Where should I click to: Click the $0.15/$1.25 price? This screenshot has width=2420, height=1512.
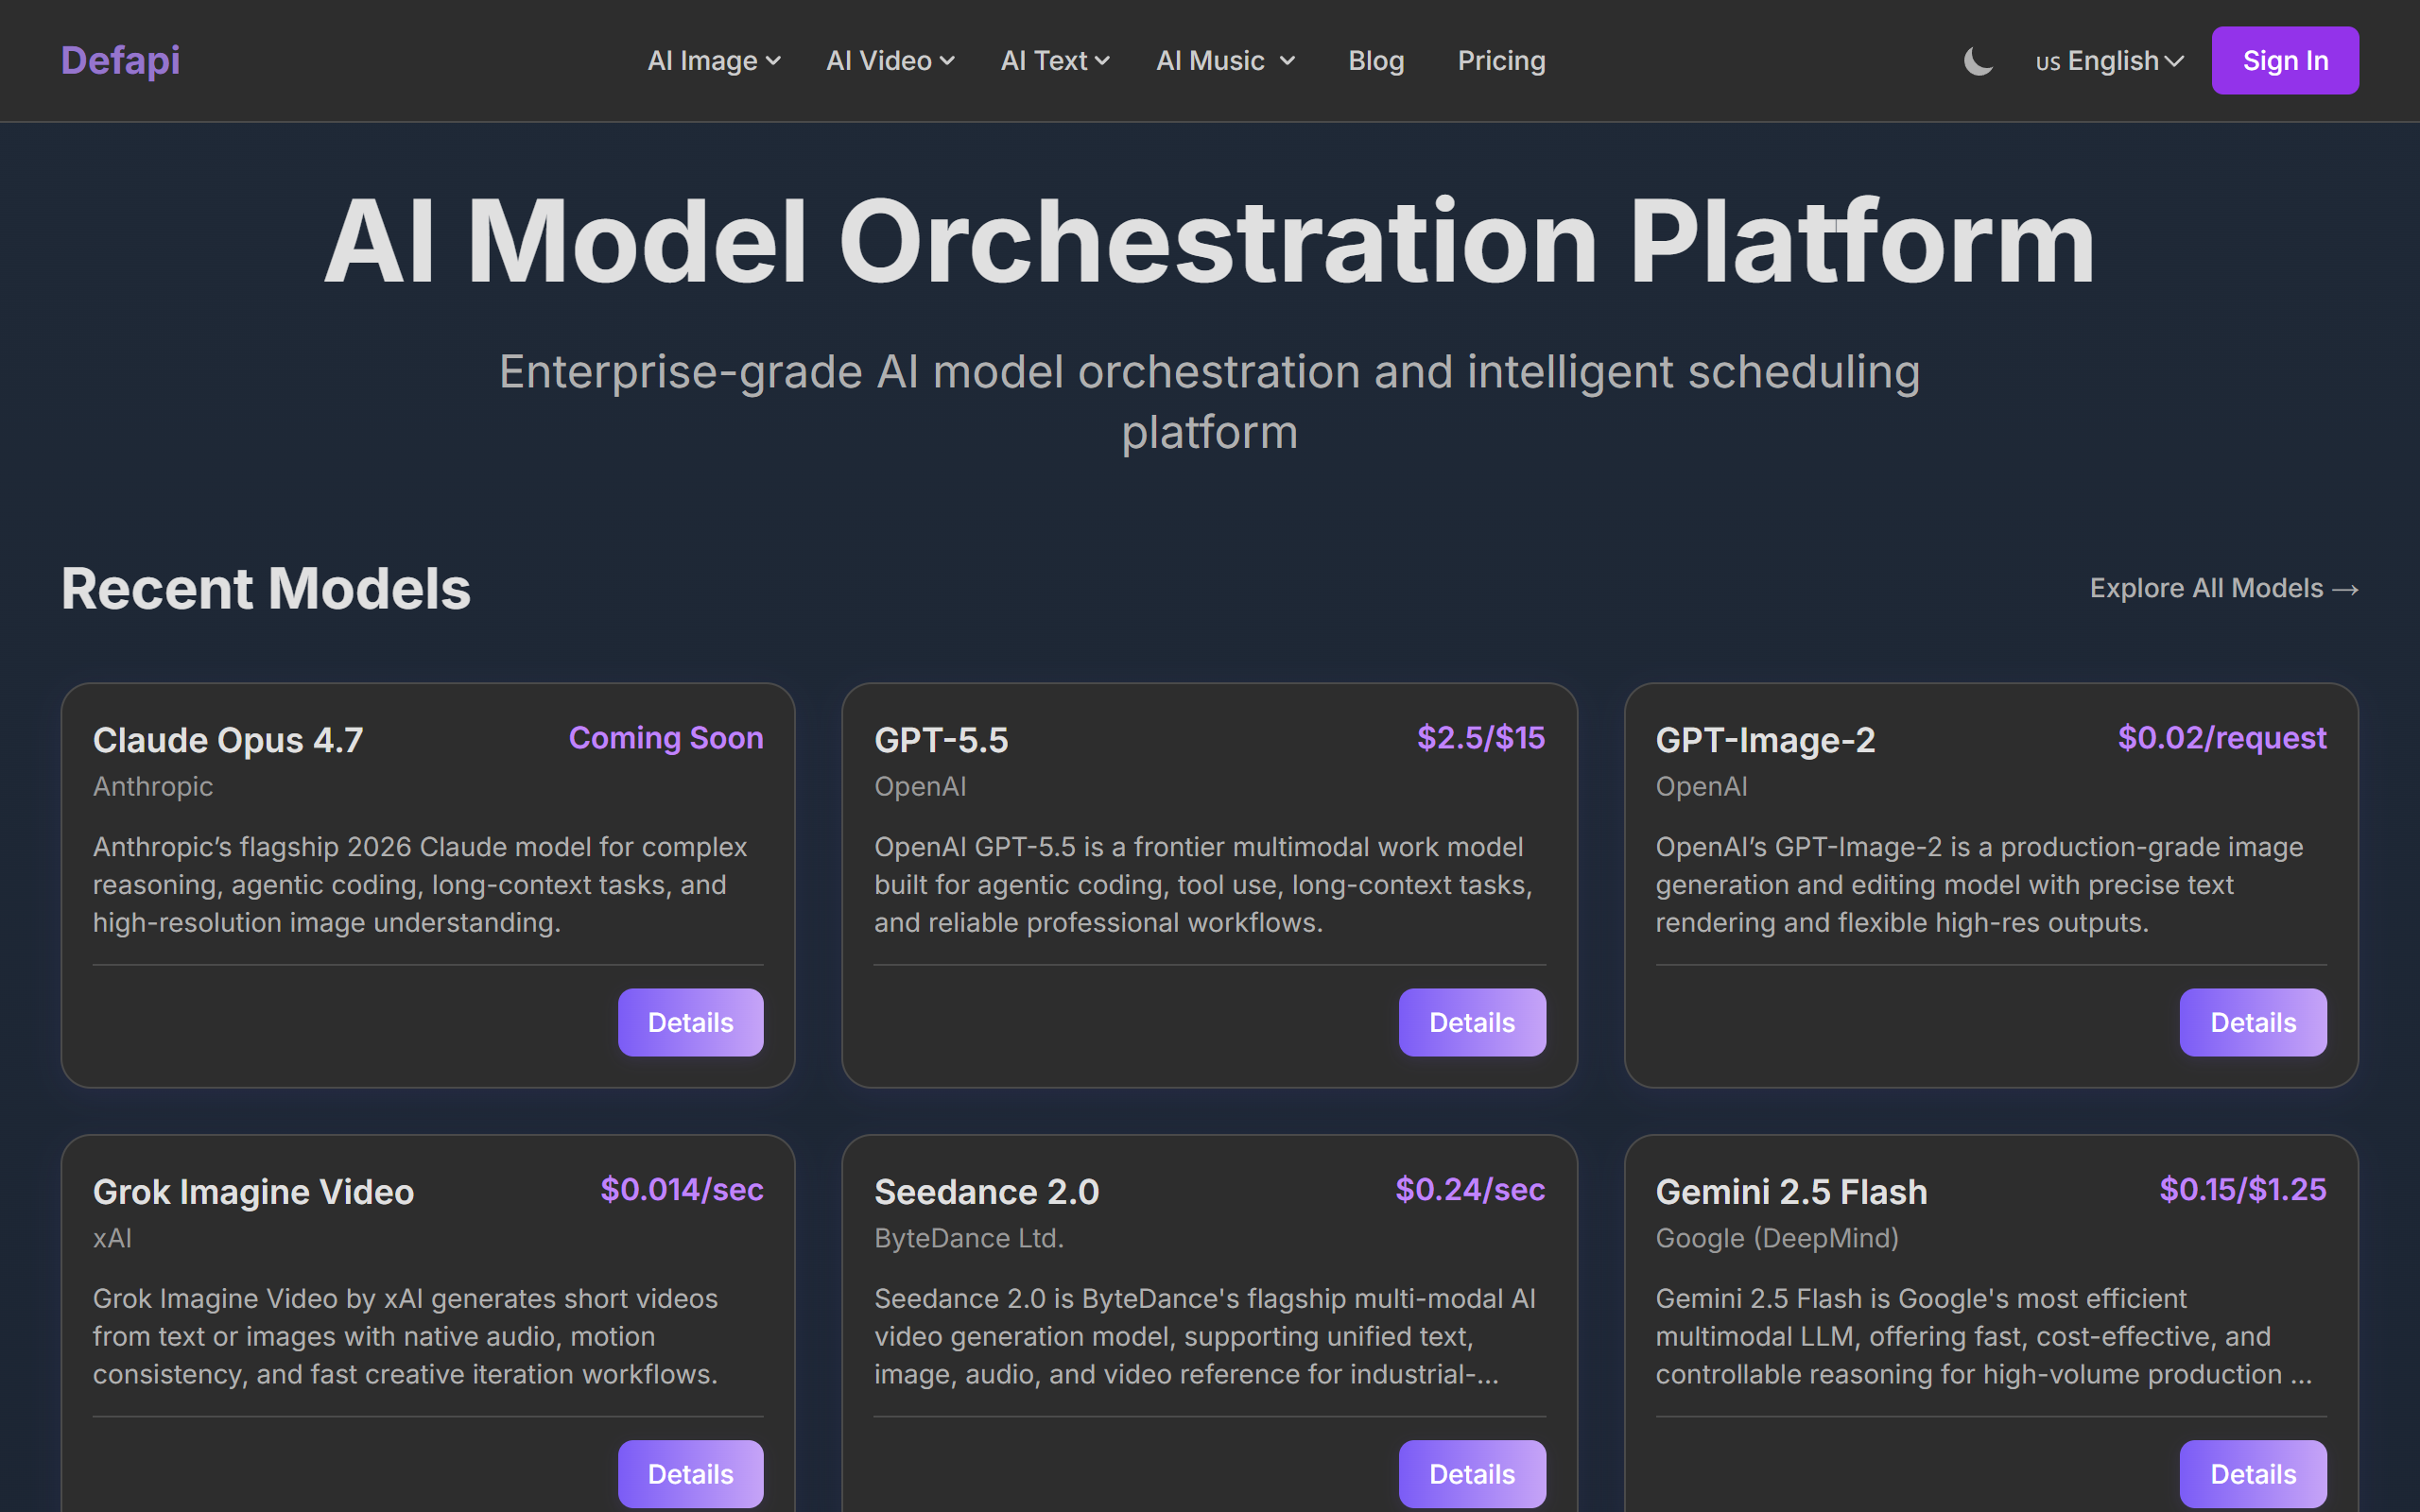(2243, 1190)
